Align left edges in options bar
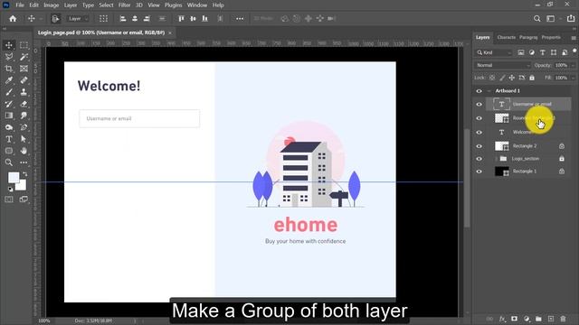The width and height of the screenshot is (579, 325). point(123,18)
